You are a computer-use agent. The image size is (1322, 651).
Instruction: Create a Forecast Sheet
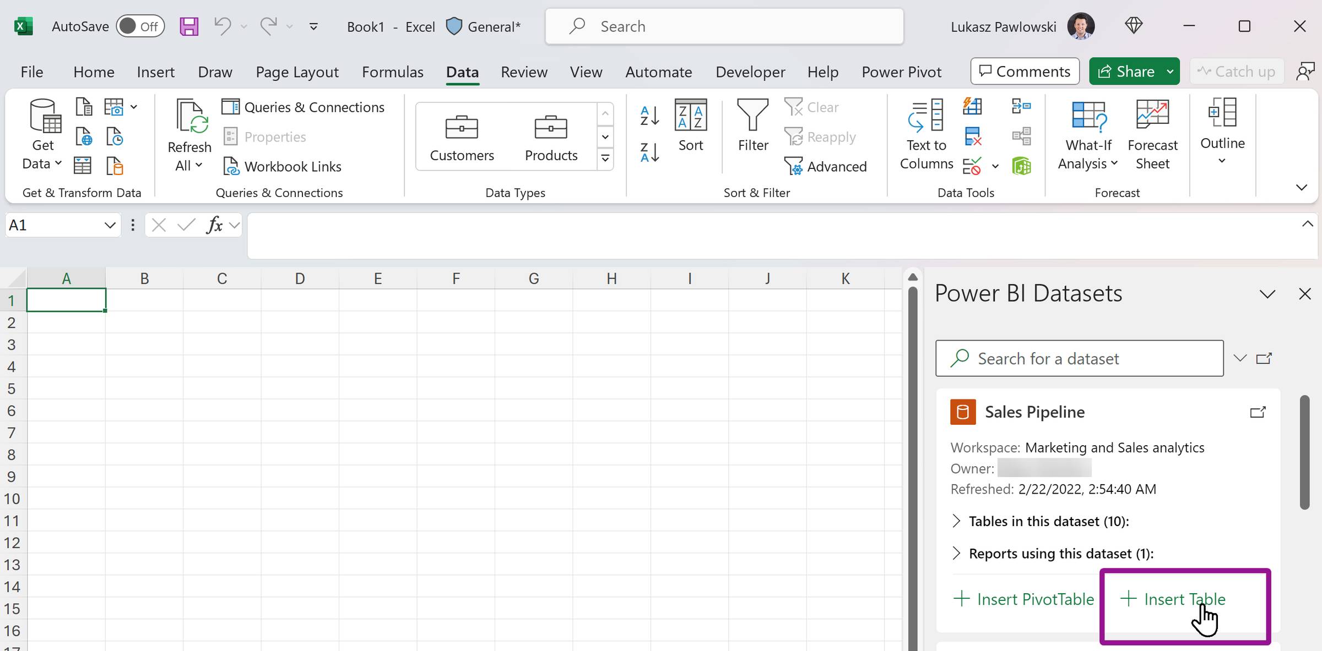click(x=1152, y=135)
